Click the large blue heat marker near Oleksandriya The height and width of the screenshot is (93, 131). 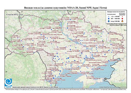[x=68, y=58]
